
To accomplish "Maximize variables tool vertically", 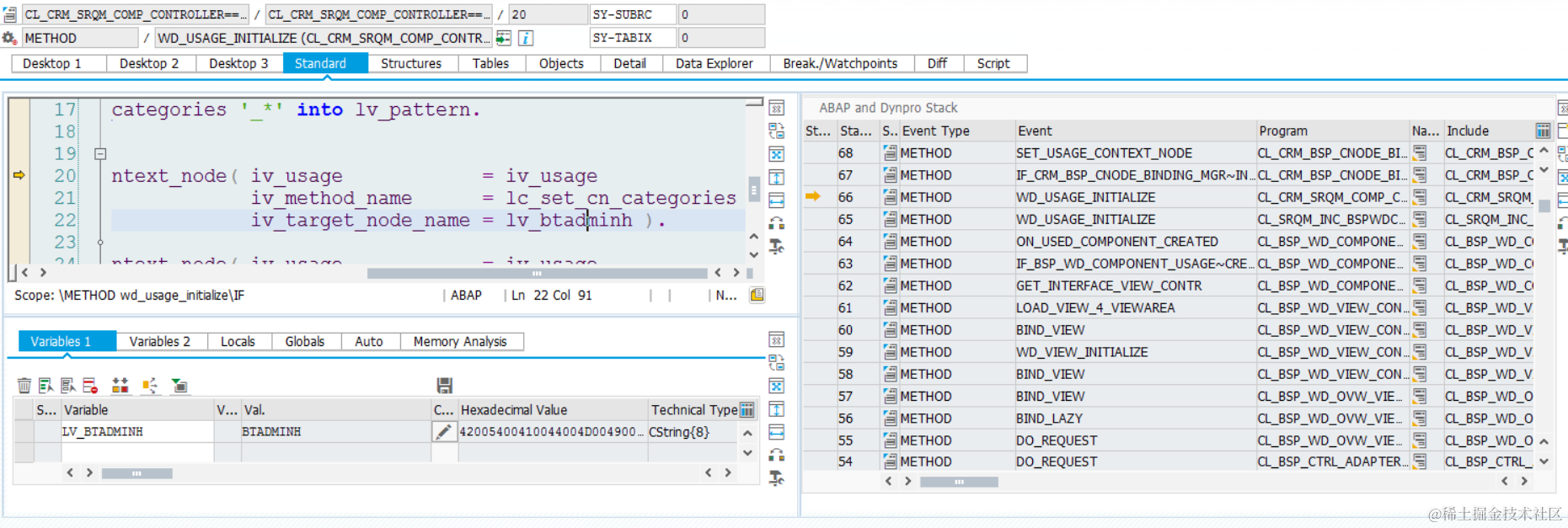I will [777, 409].
